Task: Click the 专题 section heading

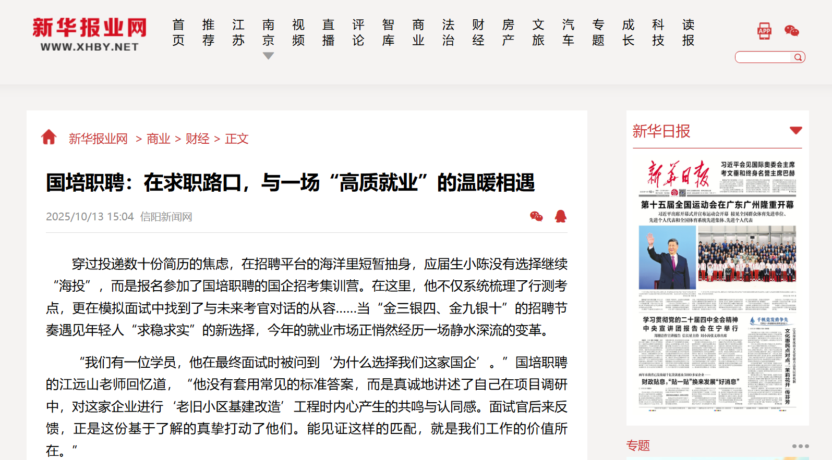Action: [x=638, y=445]
